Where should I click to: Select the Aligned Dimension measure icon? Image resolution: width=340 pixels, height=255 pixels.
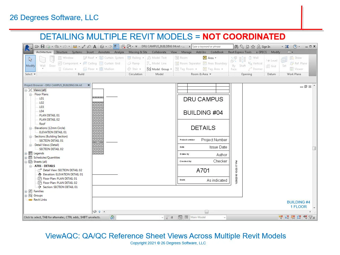(83, 47)
